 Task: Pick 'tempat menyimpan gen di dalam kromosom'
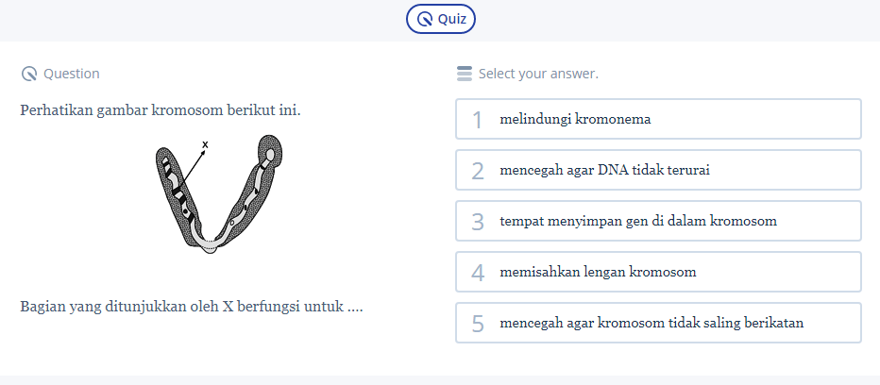pyautogui.click(x=638, y=222)
